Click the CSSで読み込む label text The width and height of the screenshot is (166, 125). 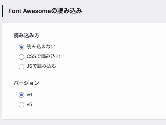pos(43,56)
